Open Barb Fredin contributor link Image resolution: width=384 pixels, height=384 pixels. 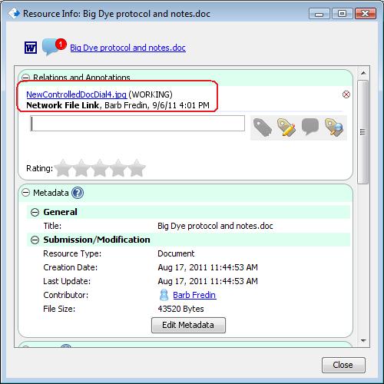(x=194, y=295)
